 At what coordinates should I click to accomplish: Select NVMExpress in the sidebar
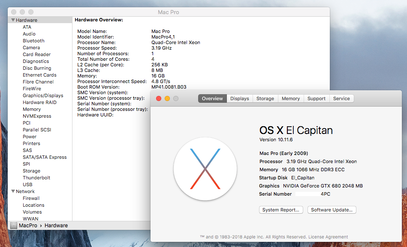(37, 116)
